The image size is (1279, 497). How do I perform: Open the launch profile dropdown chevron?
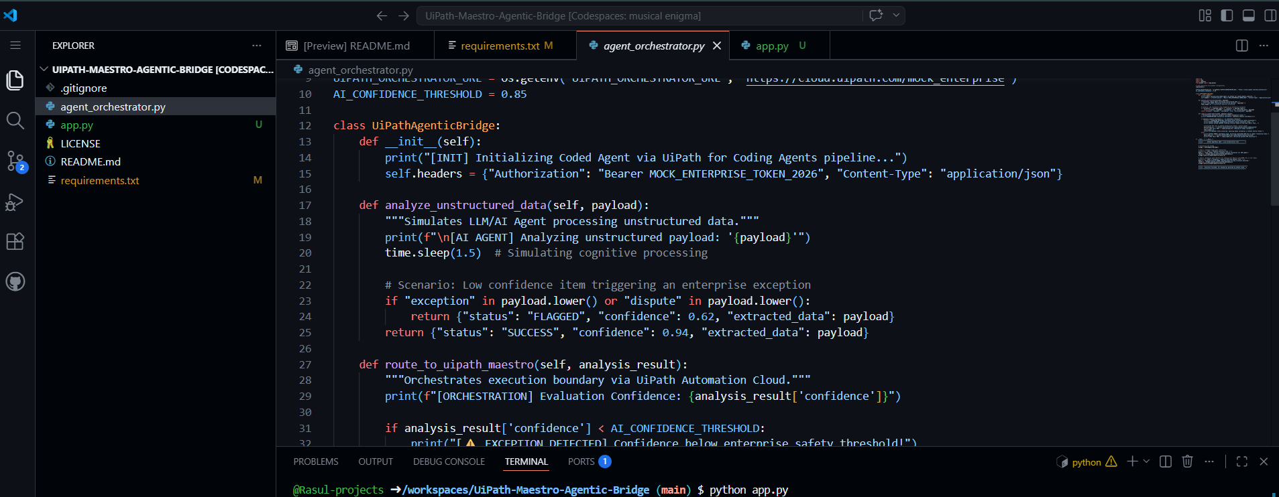pos(1146,461)
